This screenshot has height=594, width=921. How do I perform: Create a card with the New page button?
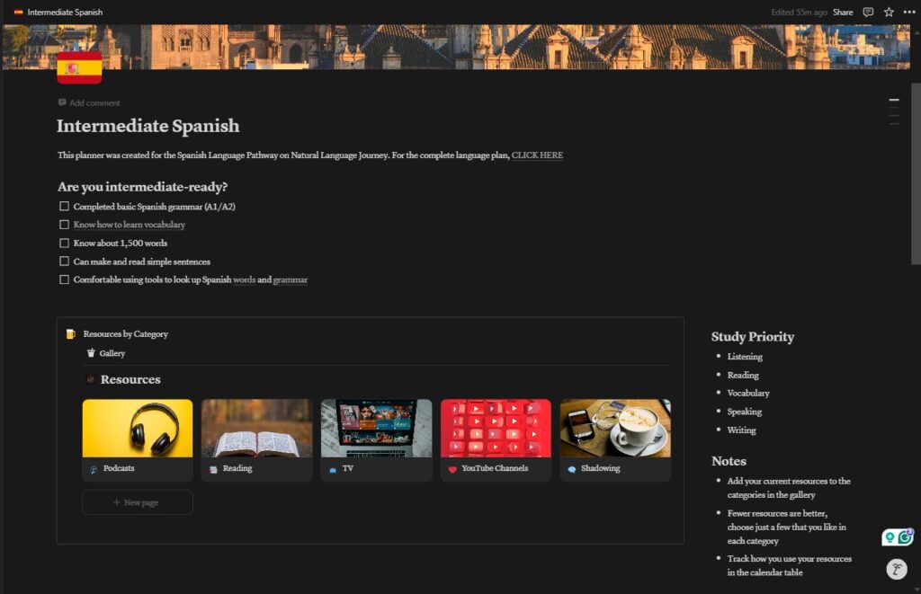pos(137,501)
